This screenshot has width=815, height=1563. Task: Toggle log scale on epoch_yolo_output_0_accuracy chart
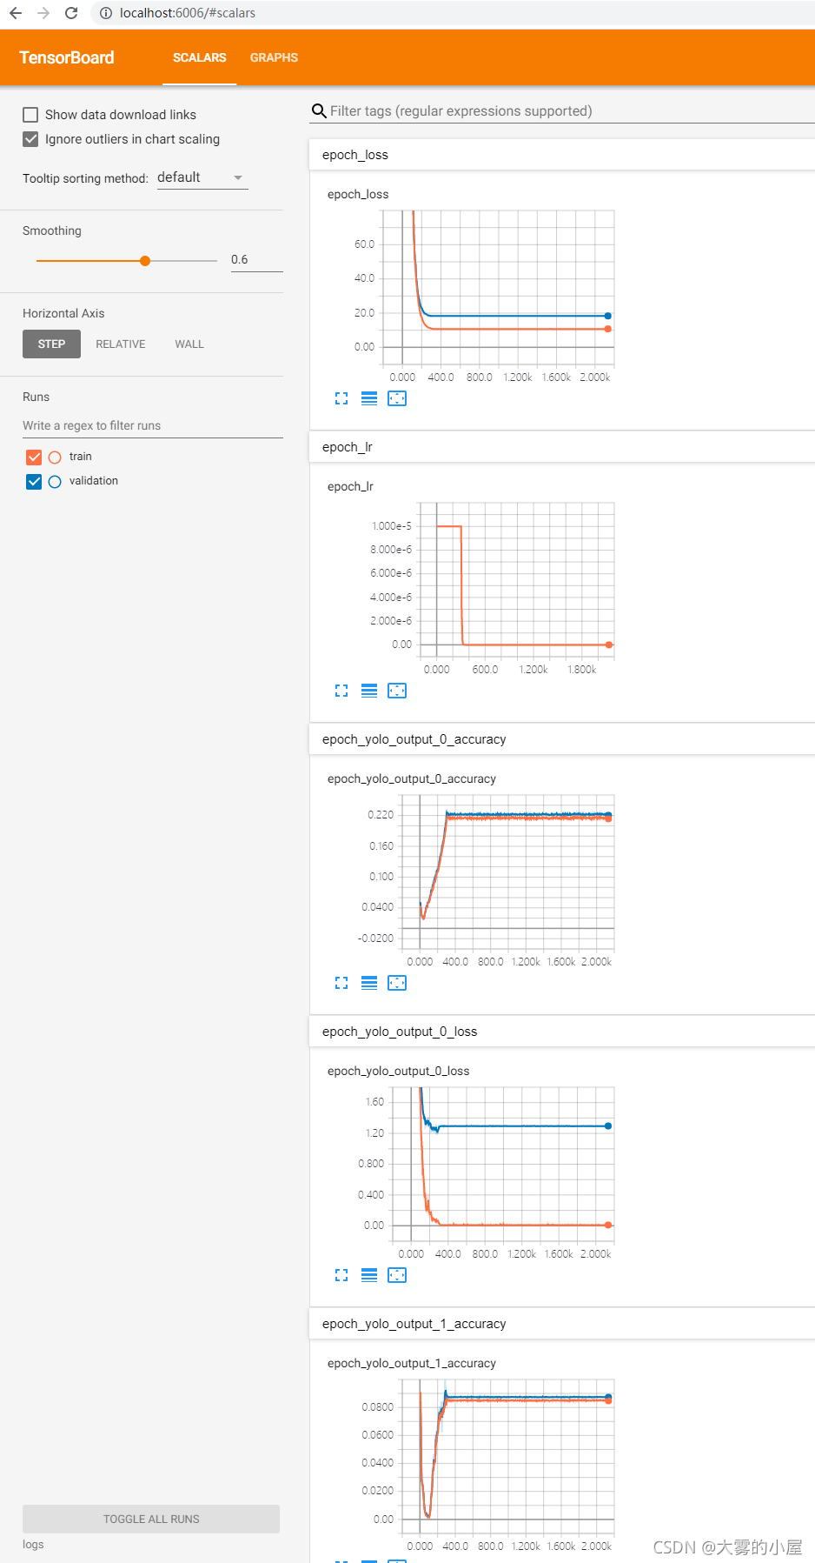coord(369,983)
